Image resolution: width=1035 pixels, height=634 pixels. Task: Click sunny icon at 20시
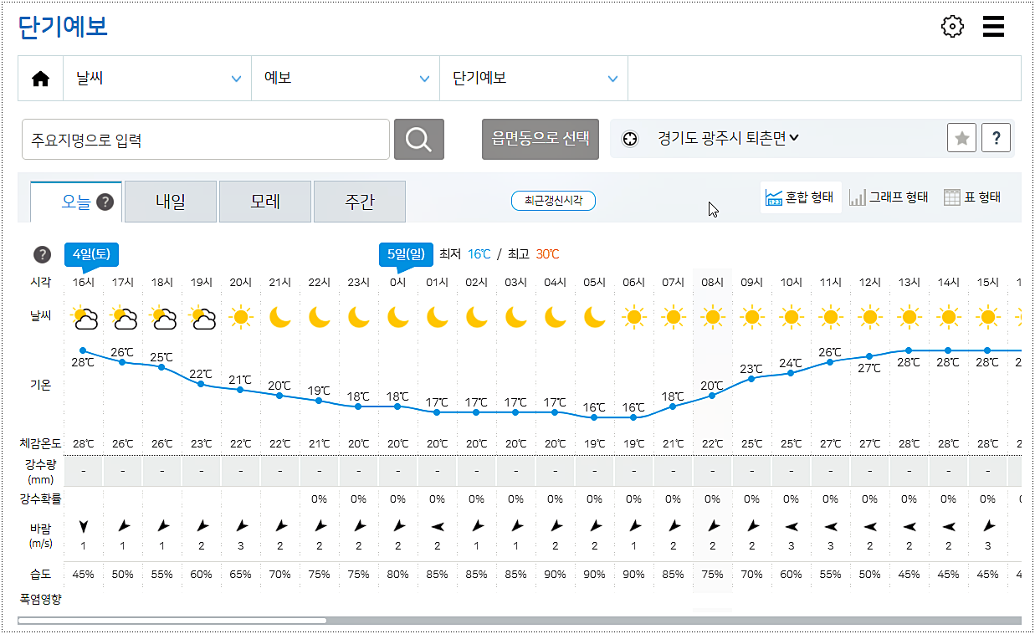coord(241,317)
